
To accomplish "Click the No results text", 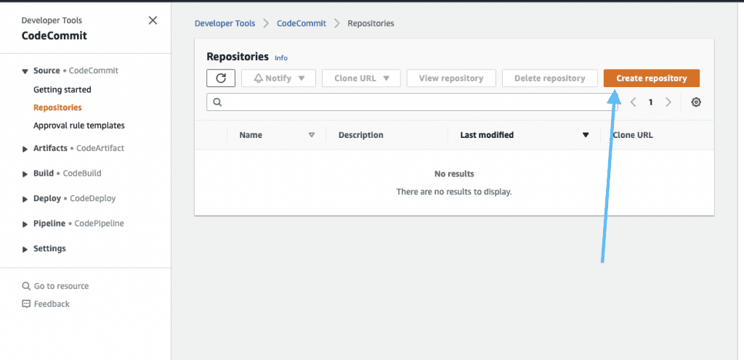I will point(454,174).
